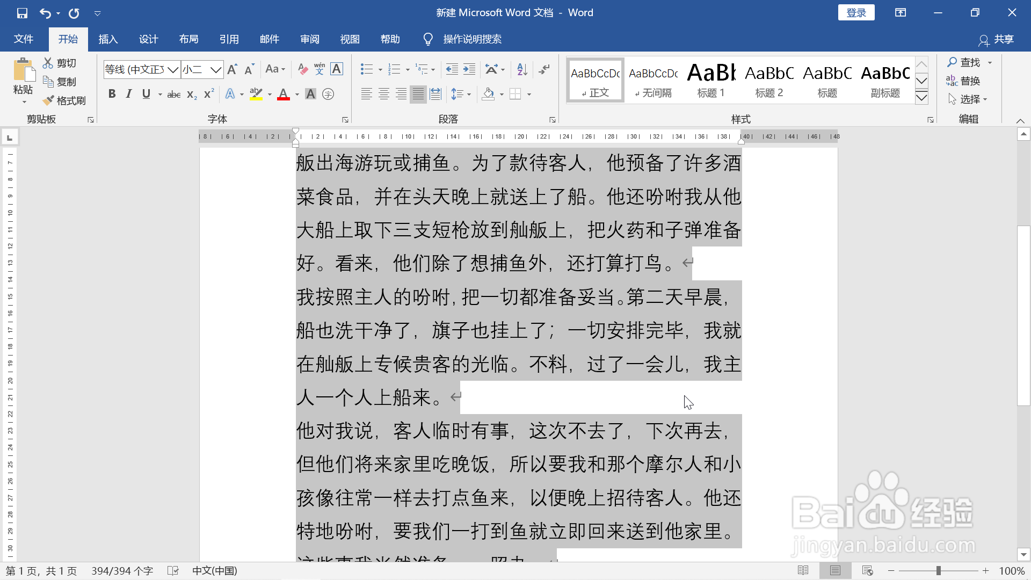Toggle Strikethrough formatting
Image resolution: width=1031 pixels, height=580 pixels.
click(x=173, y=95)
